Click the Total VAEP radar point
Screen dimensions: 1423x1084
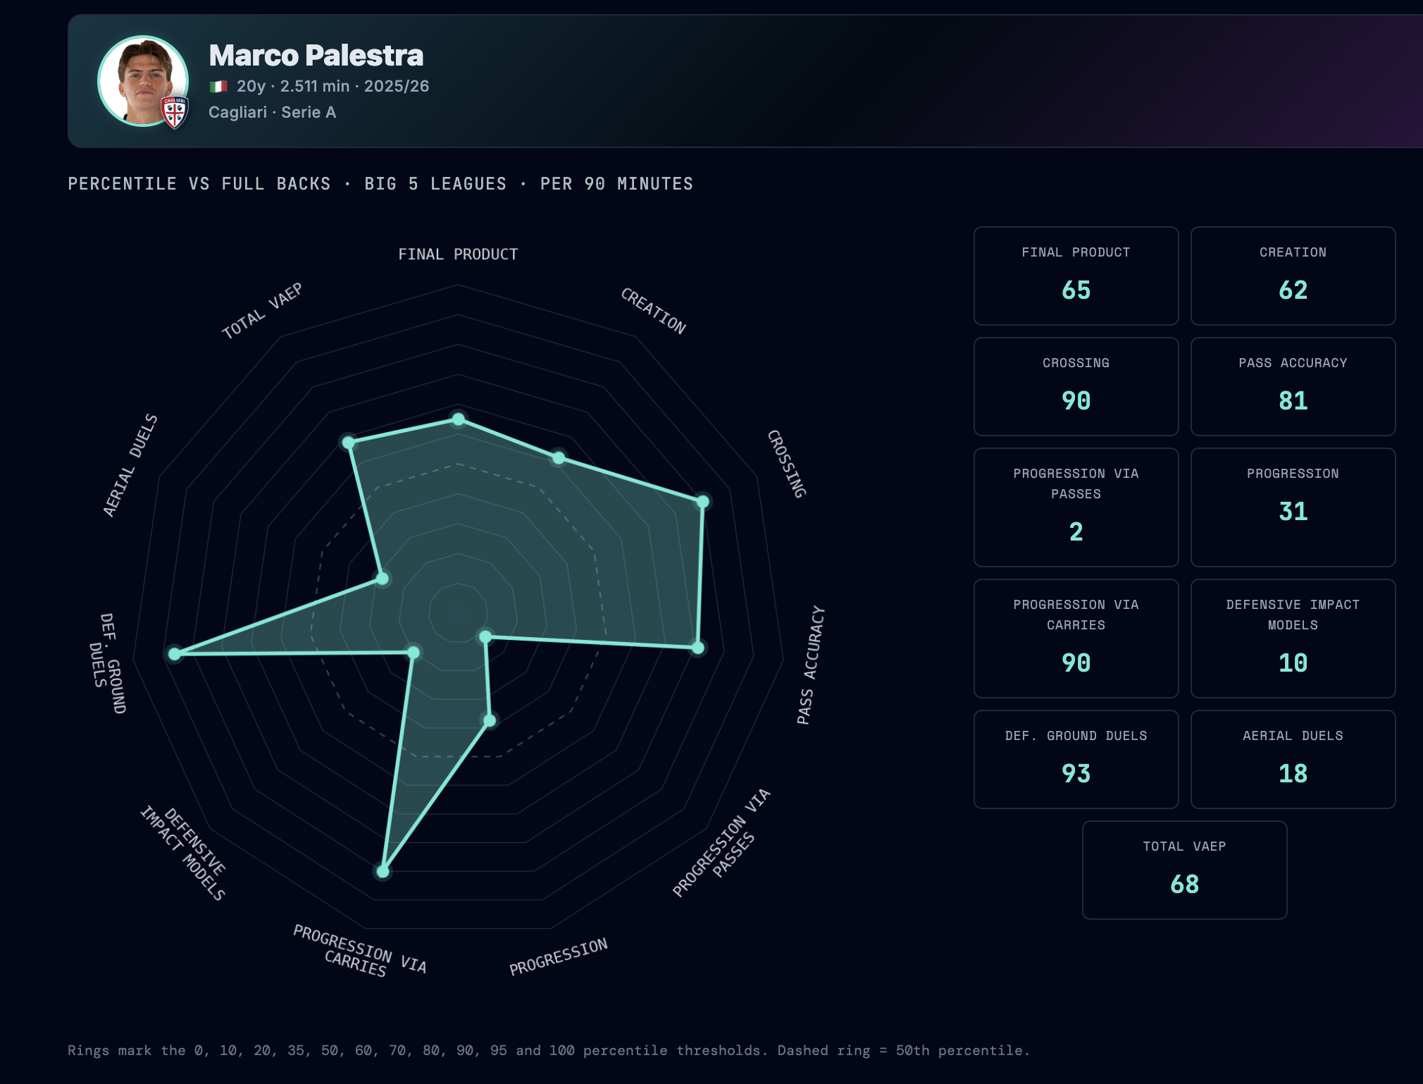coord(348,443)
